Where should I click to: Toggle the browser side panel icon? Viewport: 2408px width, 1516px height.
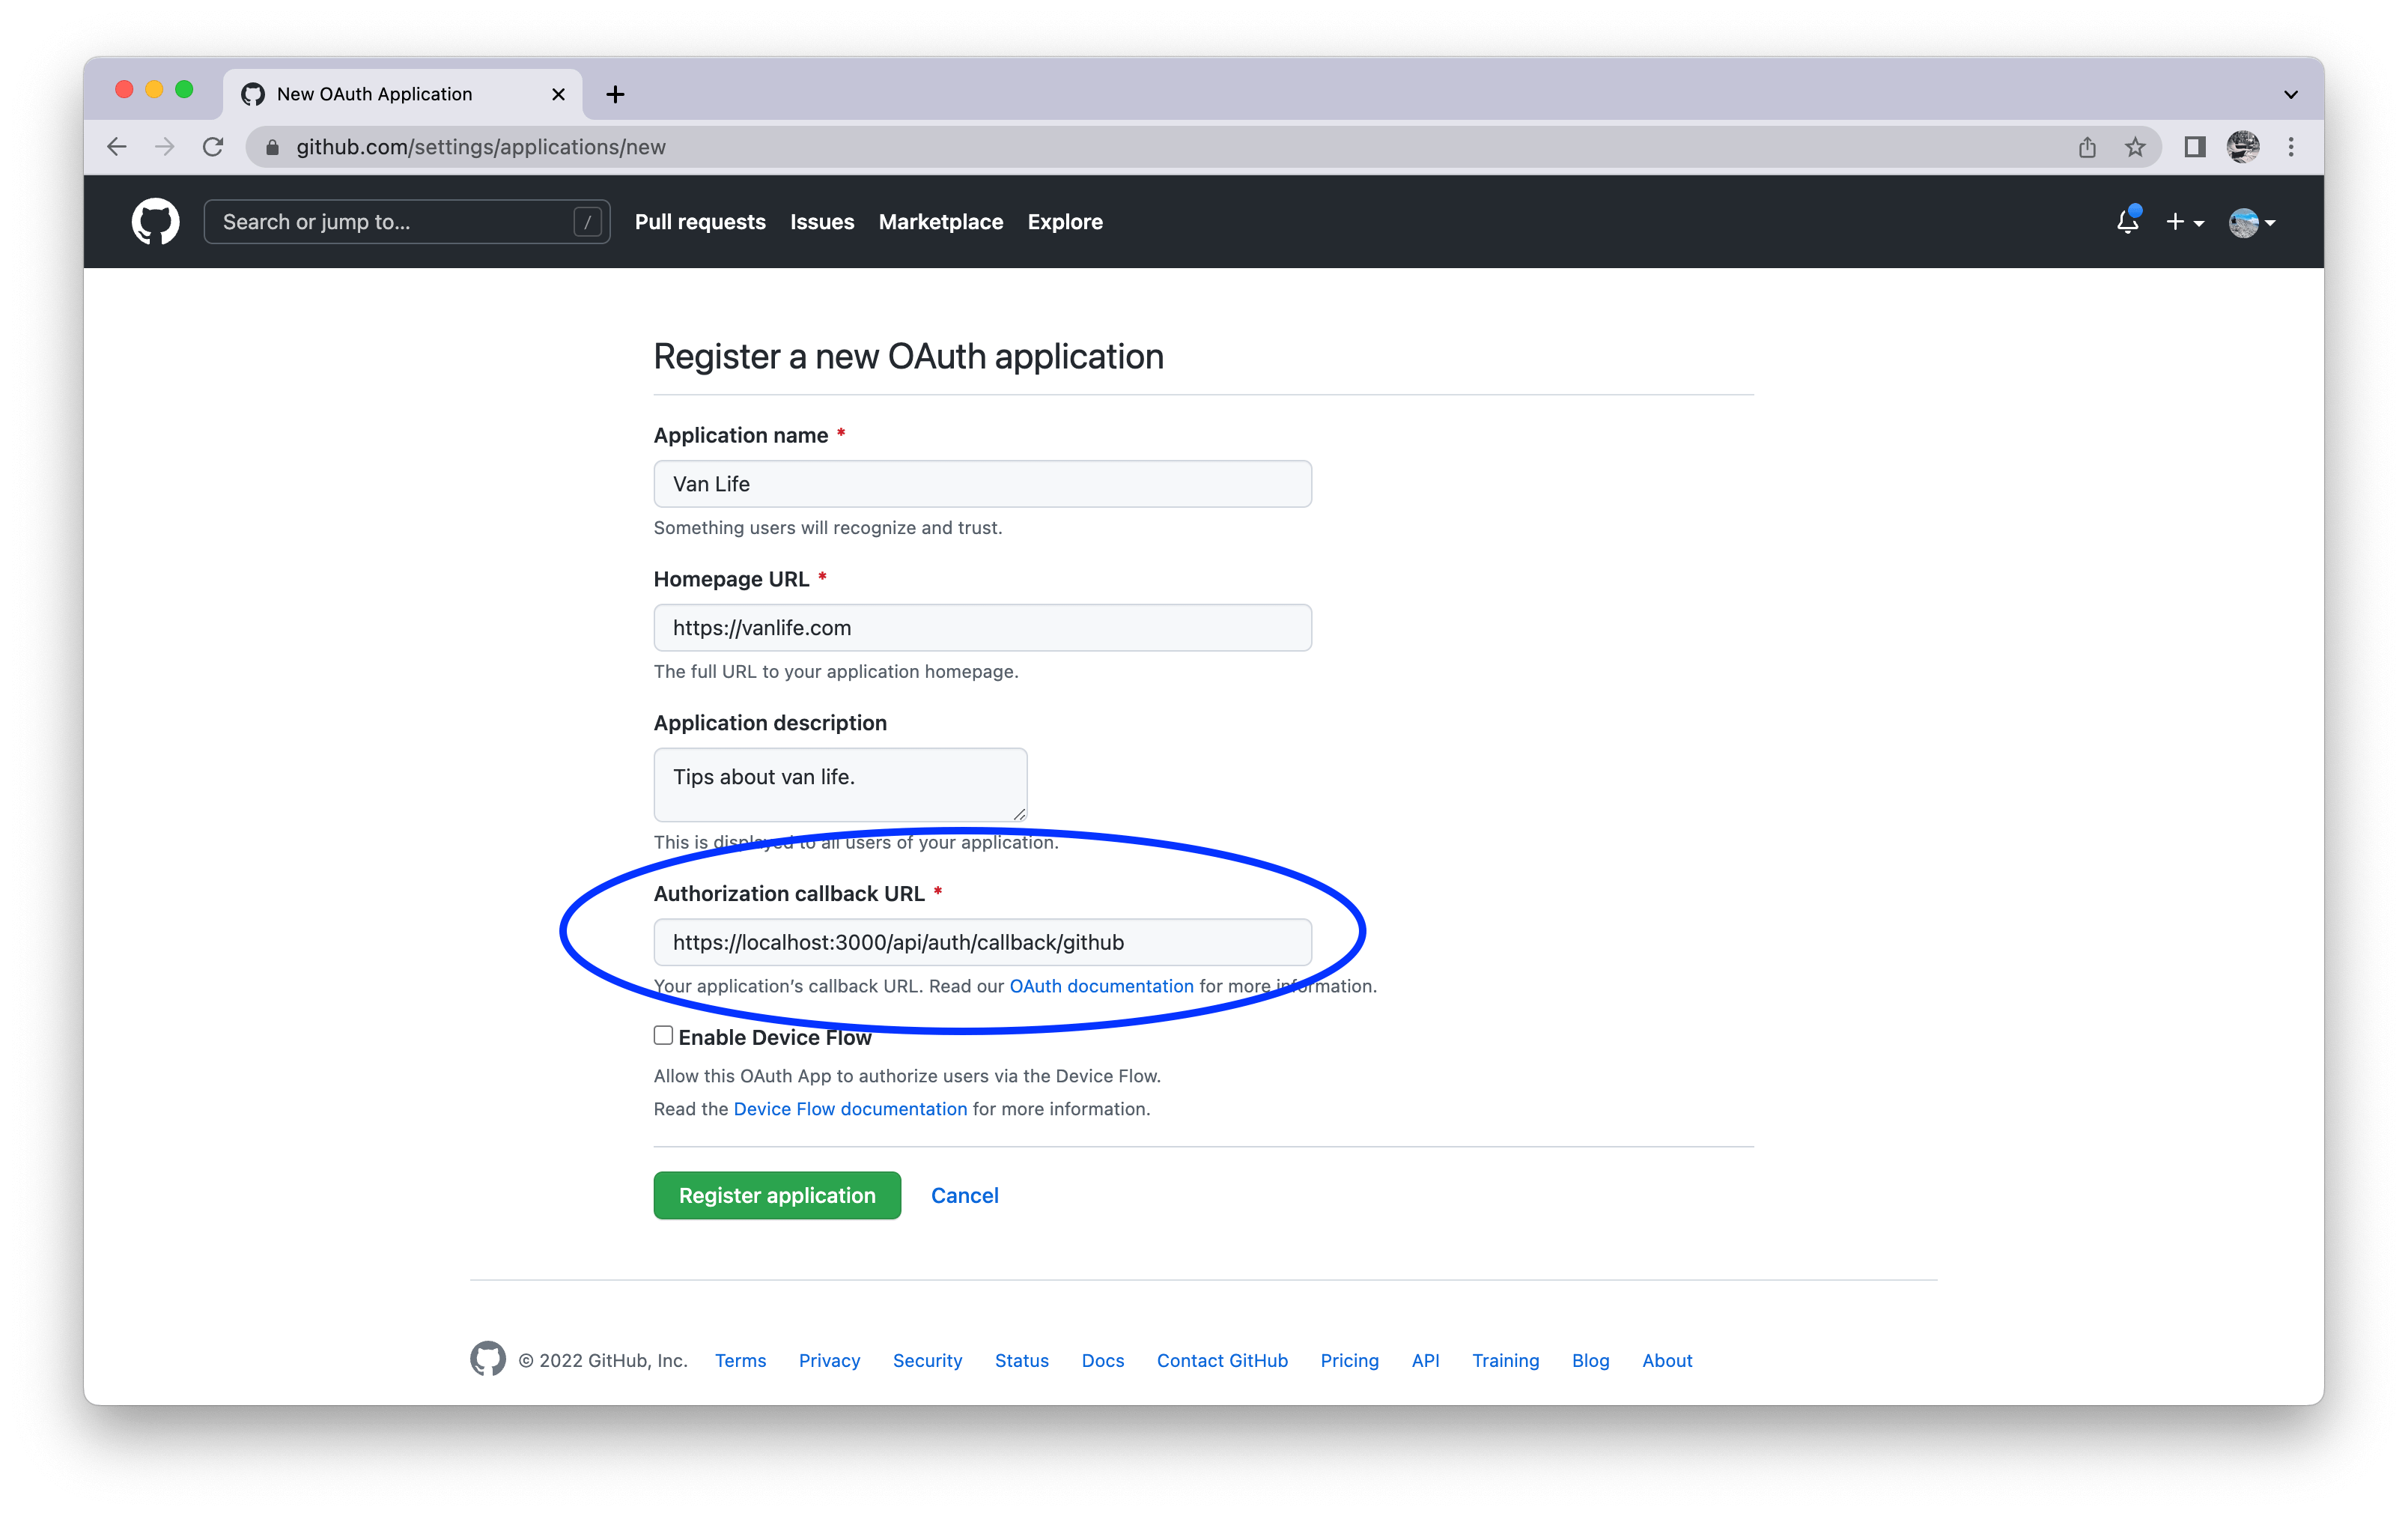tap(2194, 147)
